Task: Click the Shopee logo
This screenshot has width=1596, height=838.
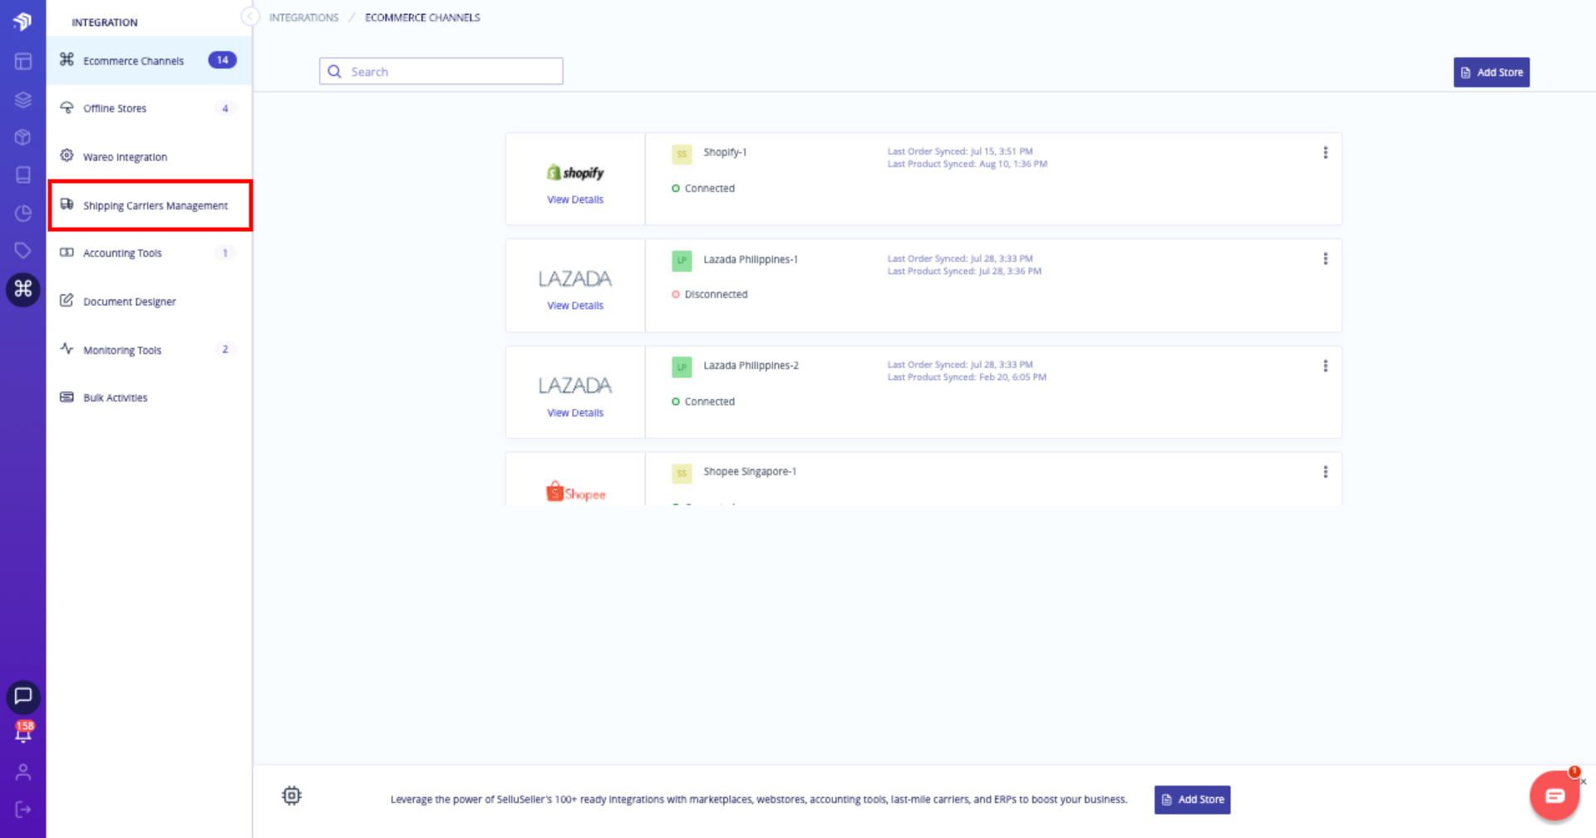Action: (575, 492)
